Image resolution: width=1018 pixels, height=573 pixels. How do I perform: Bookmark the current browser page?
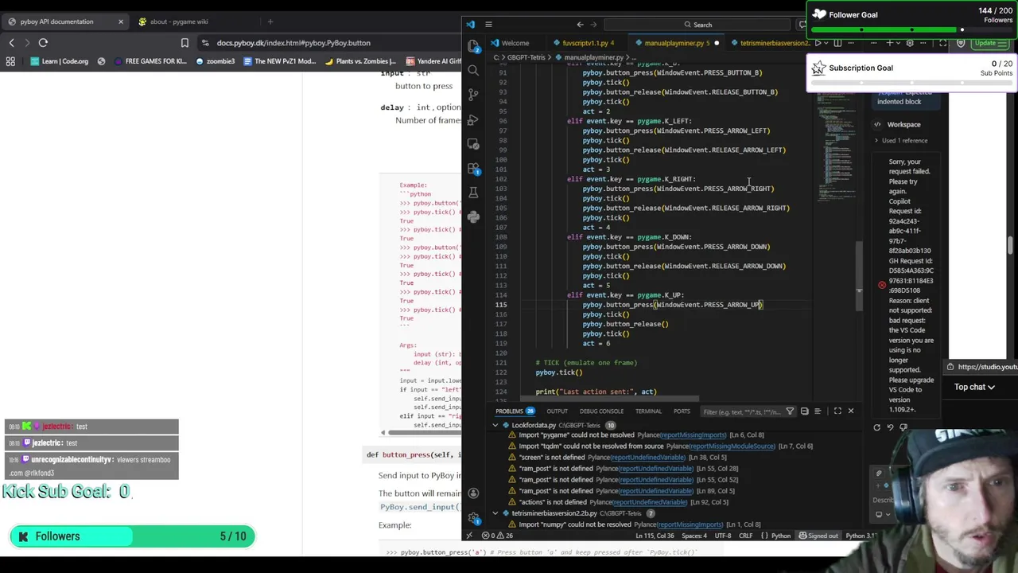pyautogui.click(x=185, y=43)
